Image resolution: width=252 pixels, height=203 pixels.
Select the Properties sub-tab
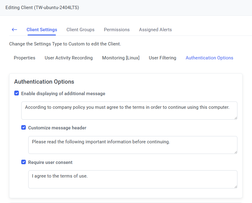click(x=25, y=58)
